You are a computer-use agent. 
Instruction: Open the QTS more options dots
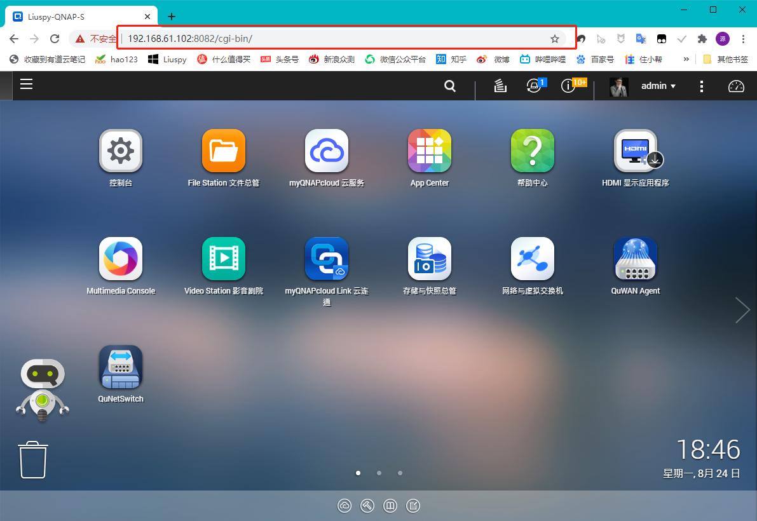point(702,86)
